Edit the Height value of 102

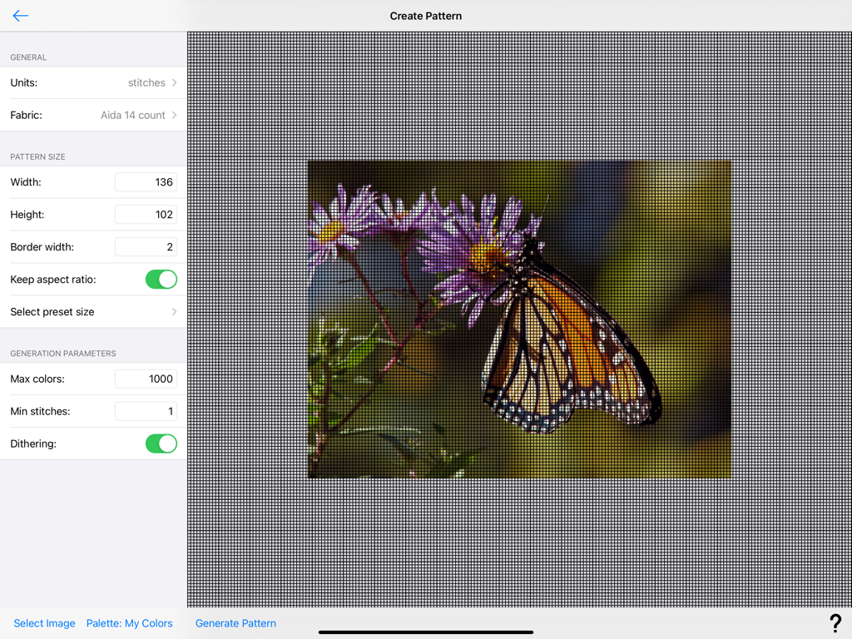[x=146, y=214]
